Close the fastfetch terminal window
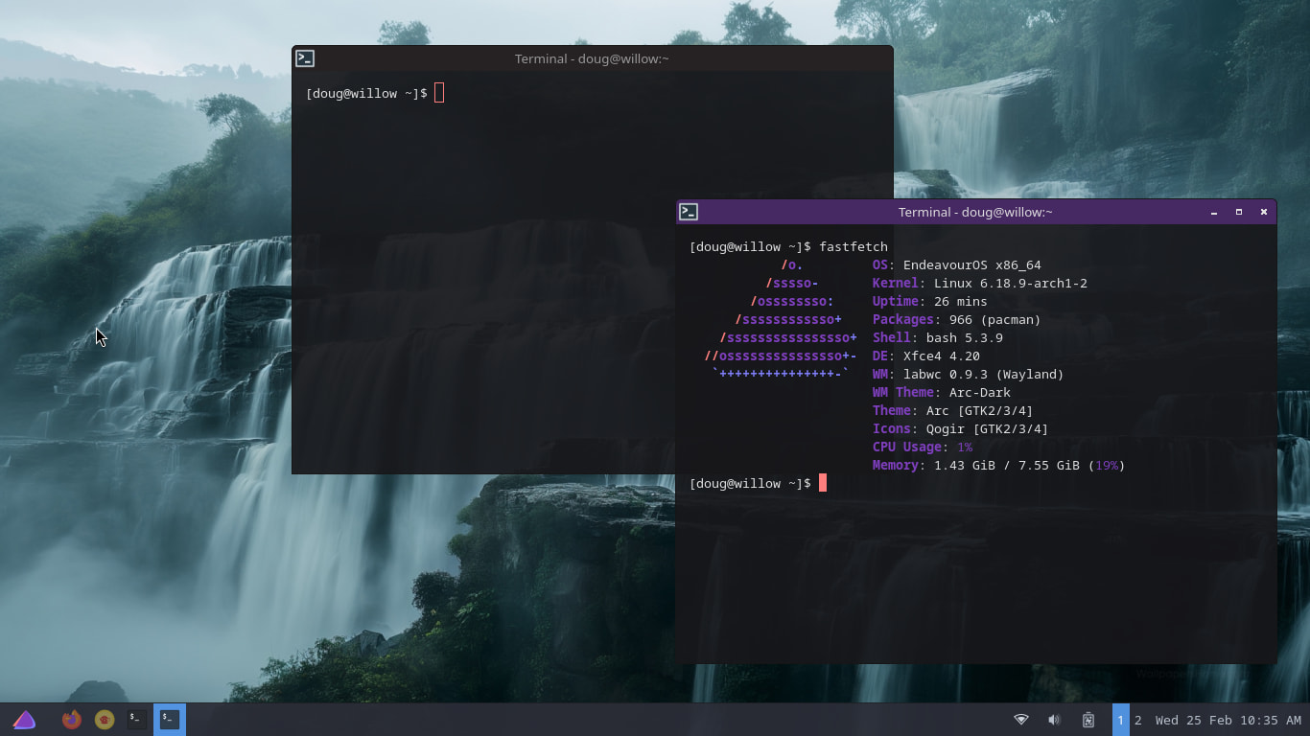 tap(1264, 212)
